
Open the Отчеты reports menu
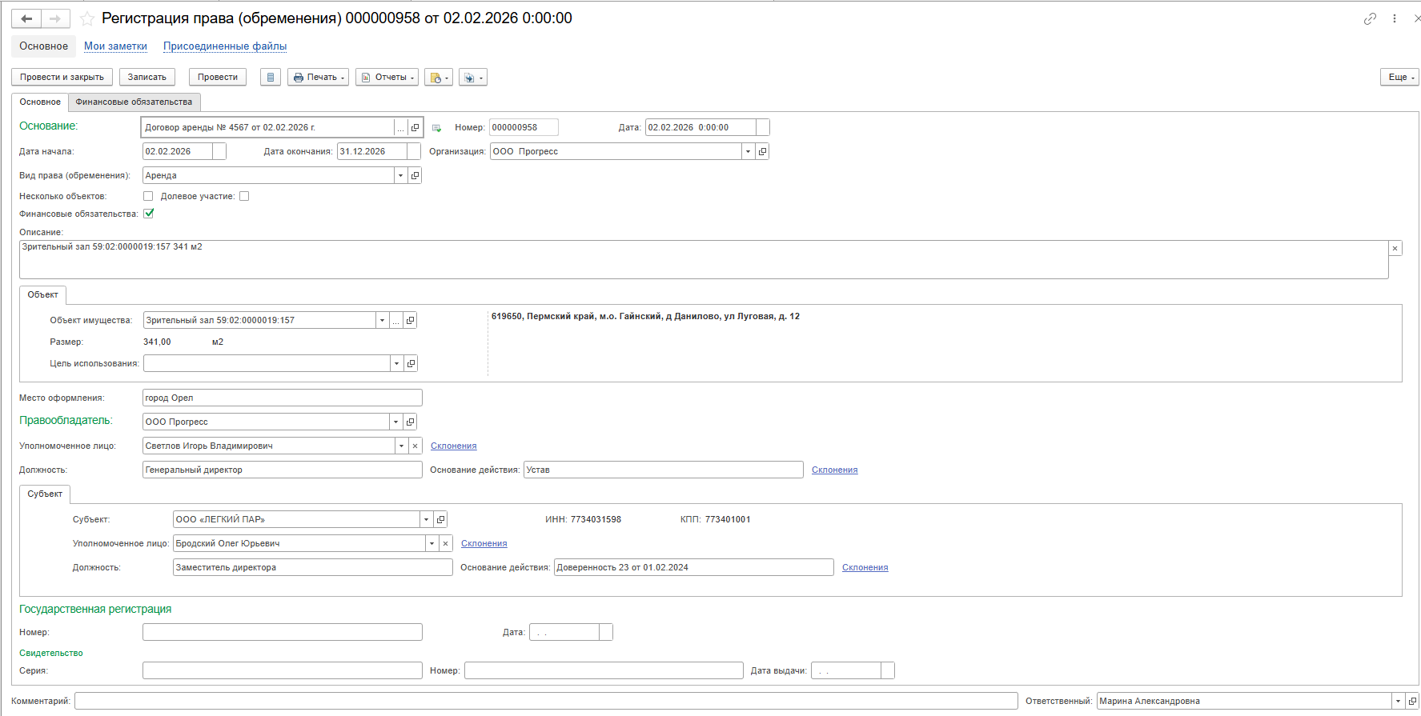tap(387, 77)
